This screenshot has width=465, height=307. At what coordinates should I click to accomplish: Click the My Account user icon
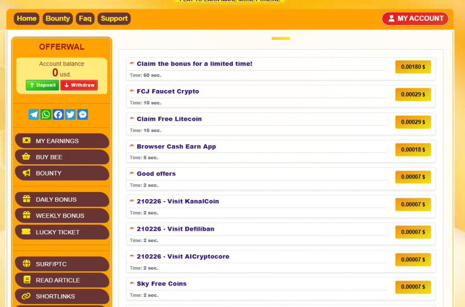pos(391,18)
